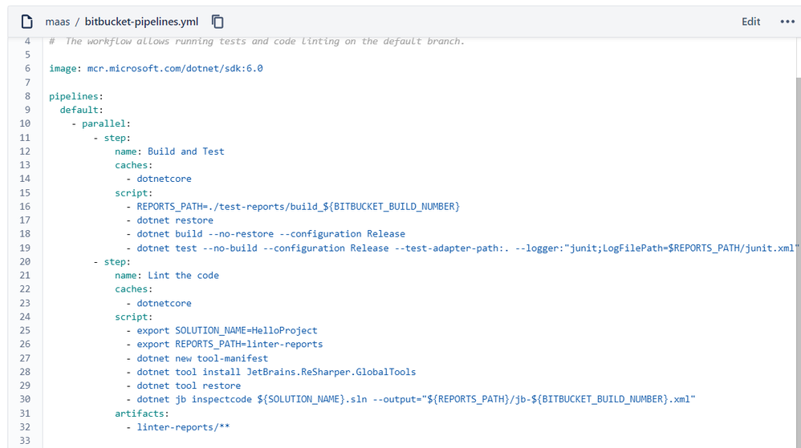Click 'export SOLUTION_NAME=HelloProject' line

tap(227, 330)
